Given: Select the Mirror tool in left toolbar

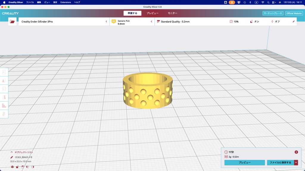Looking at the screenshot, I should point(4,97).
